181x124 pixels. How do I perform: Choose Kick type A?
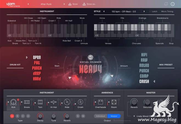(12, 116)
